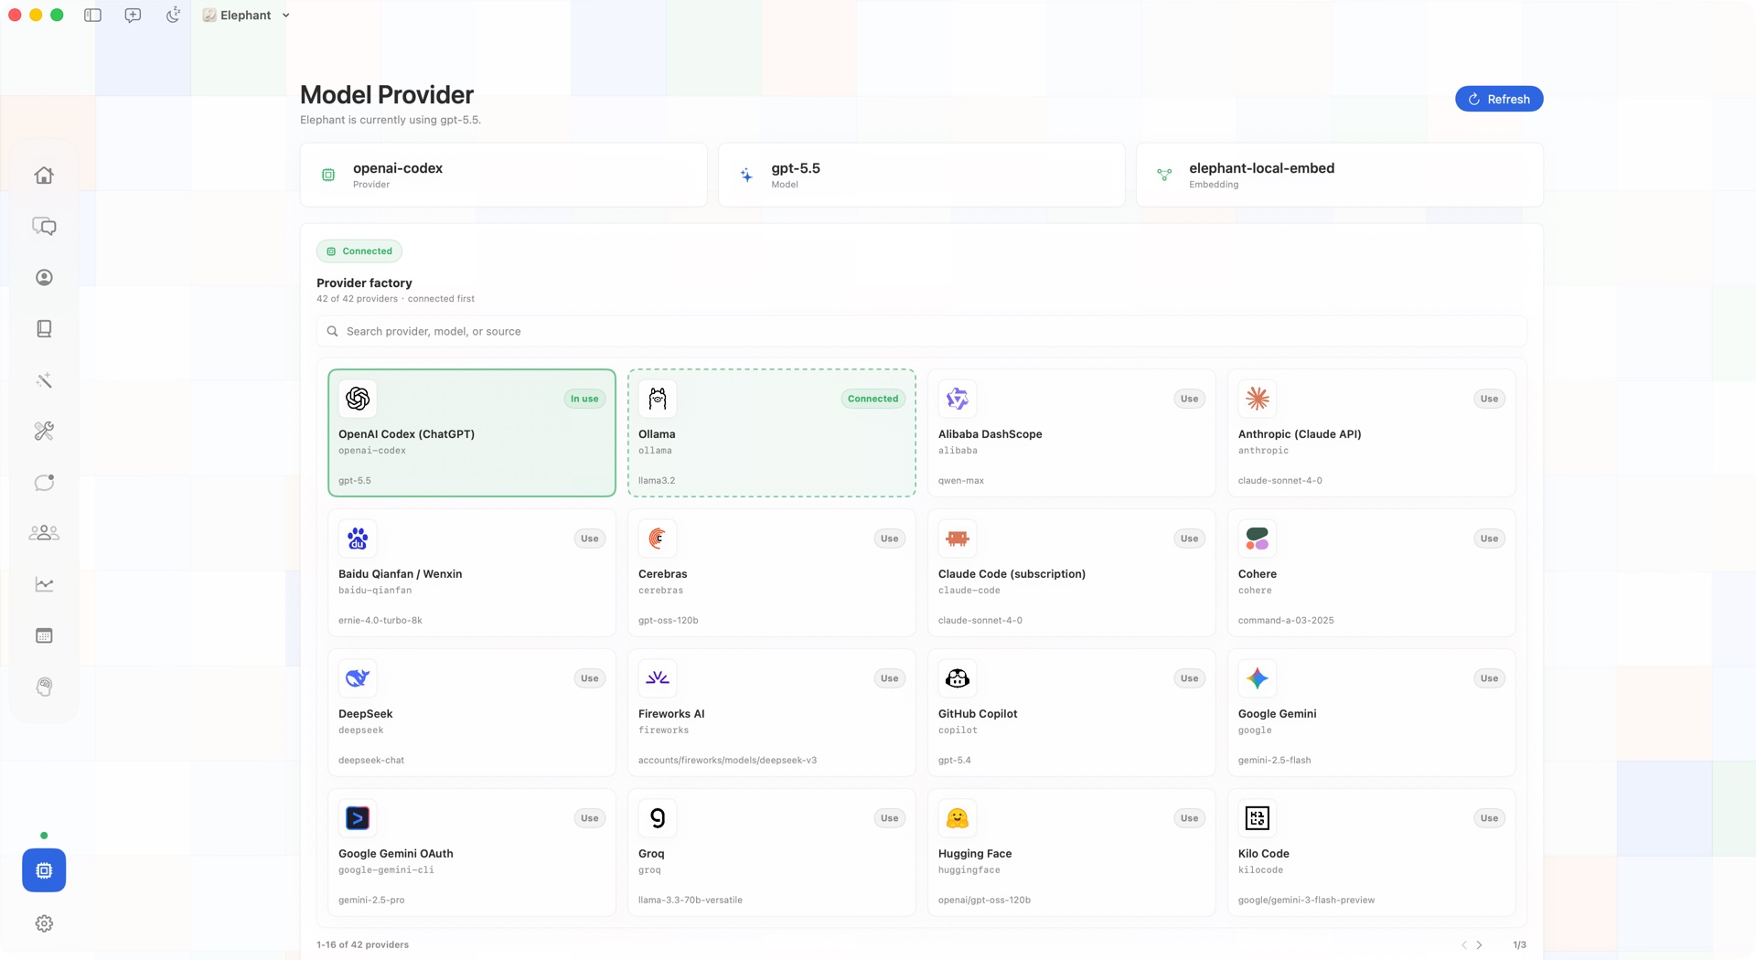The height and width of the screenshot is (960, 1756).
Task: Use the Google Gemini provider
Action: coord(1489,678)
